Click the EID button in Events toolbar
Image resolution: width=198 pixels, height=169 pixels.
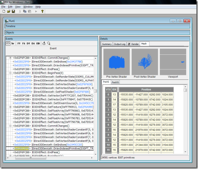(38, 43)
